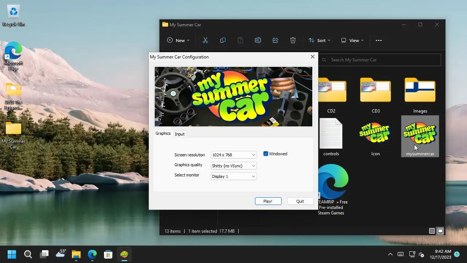
Task: Click the '1 item selected 17.7 MB' status text
Action: tap(211, 231)
